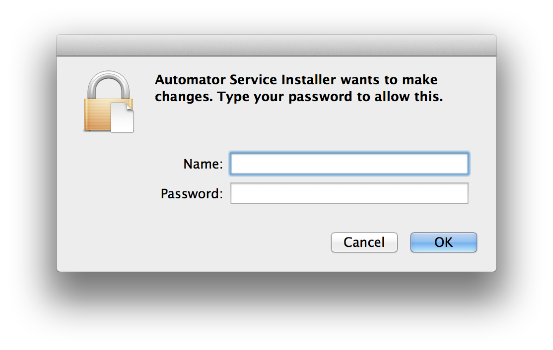Authorize changes by clicking the blue OK
The height and width of the screenshot is (350, 553).
pos(443,242)
